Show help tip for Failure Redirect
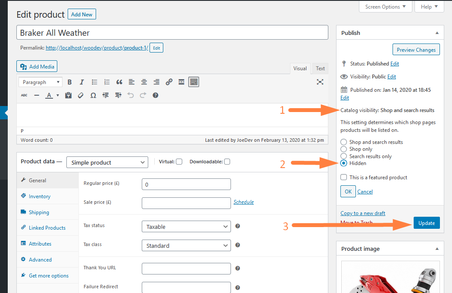The height and width of the screenshot is (293, 452). pos(237,287)
